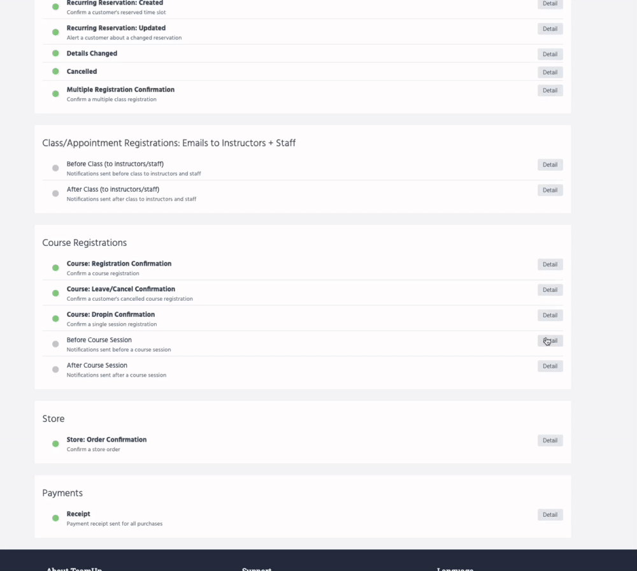Viewport: 637px width, 571px height.
Task: Click gray status dot for Before Class notification
Action: pyautogui.click(x=55, y=168)
